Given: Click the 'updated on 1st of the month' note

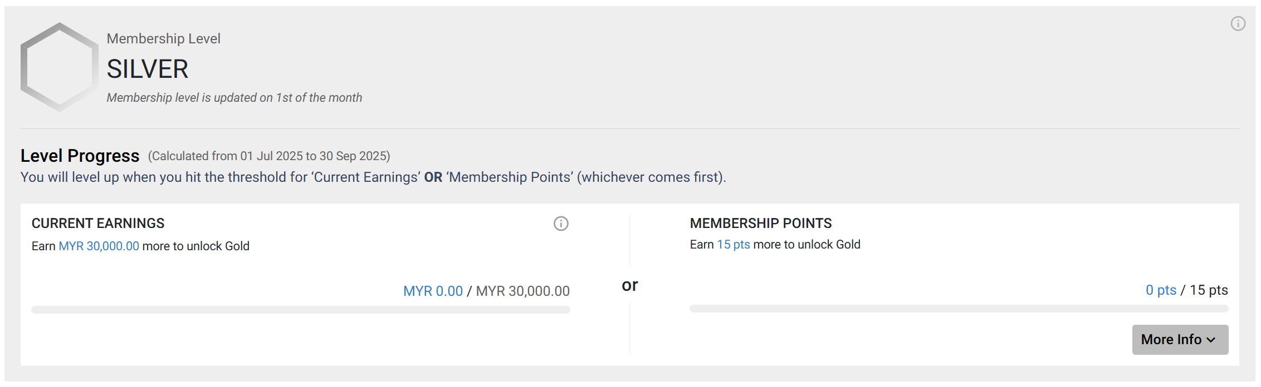Looking at the screenshot, I should [234, 97].
